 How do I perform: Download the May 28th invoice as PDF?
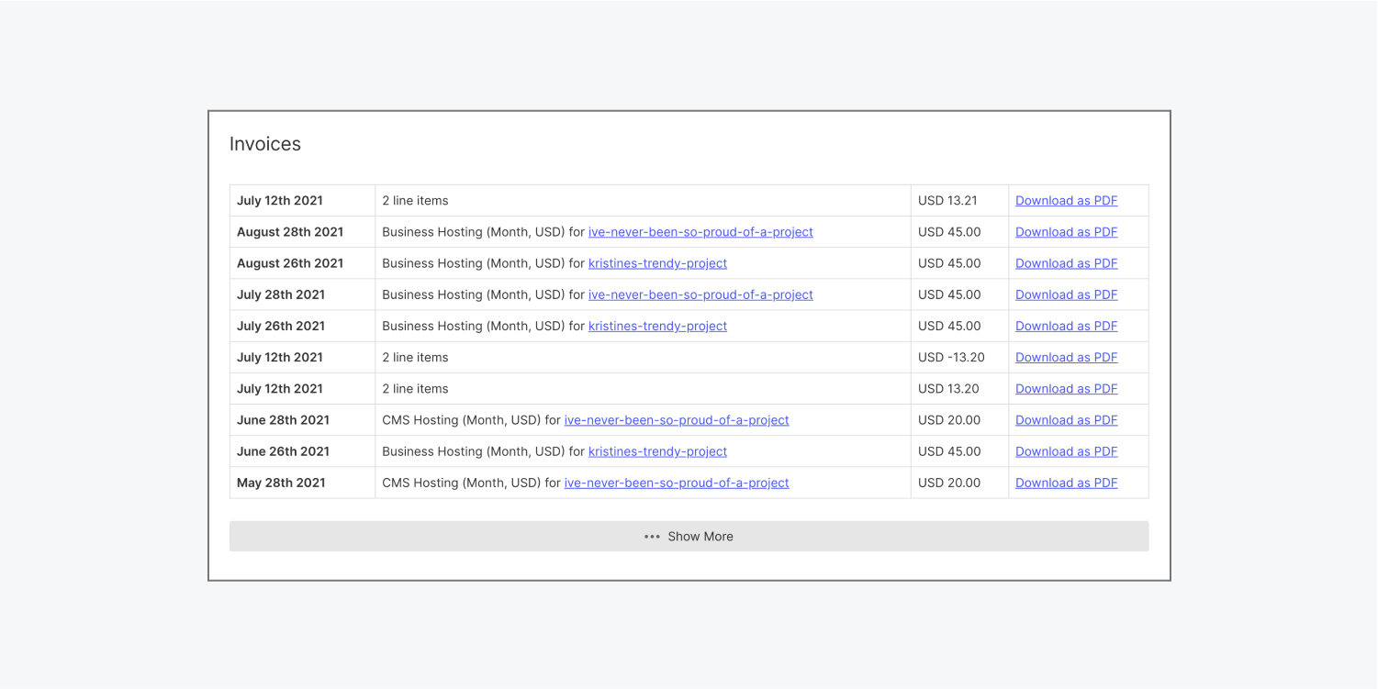coord(1066,482)
